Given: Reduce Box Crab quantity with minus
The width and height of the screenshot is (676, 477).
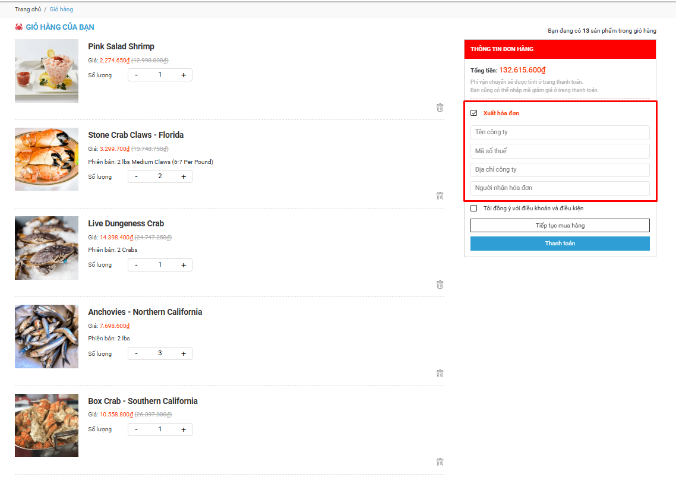Looking at the screenshot, I should (136, 429).
